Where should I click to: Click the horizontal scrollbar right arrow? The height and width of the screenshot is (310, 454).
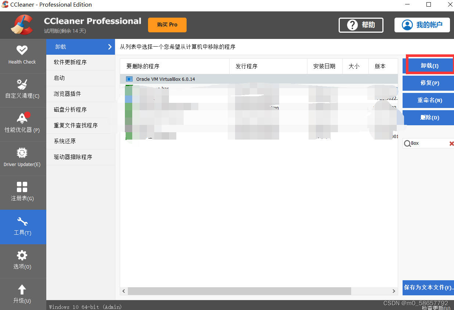click(394, 291)
